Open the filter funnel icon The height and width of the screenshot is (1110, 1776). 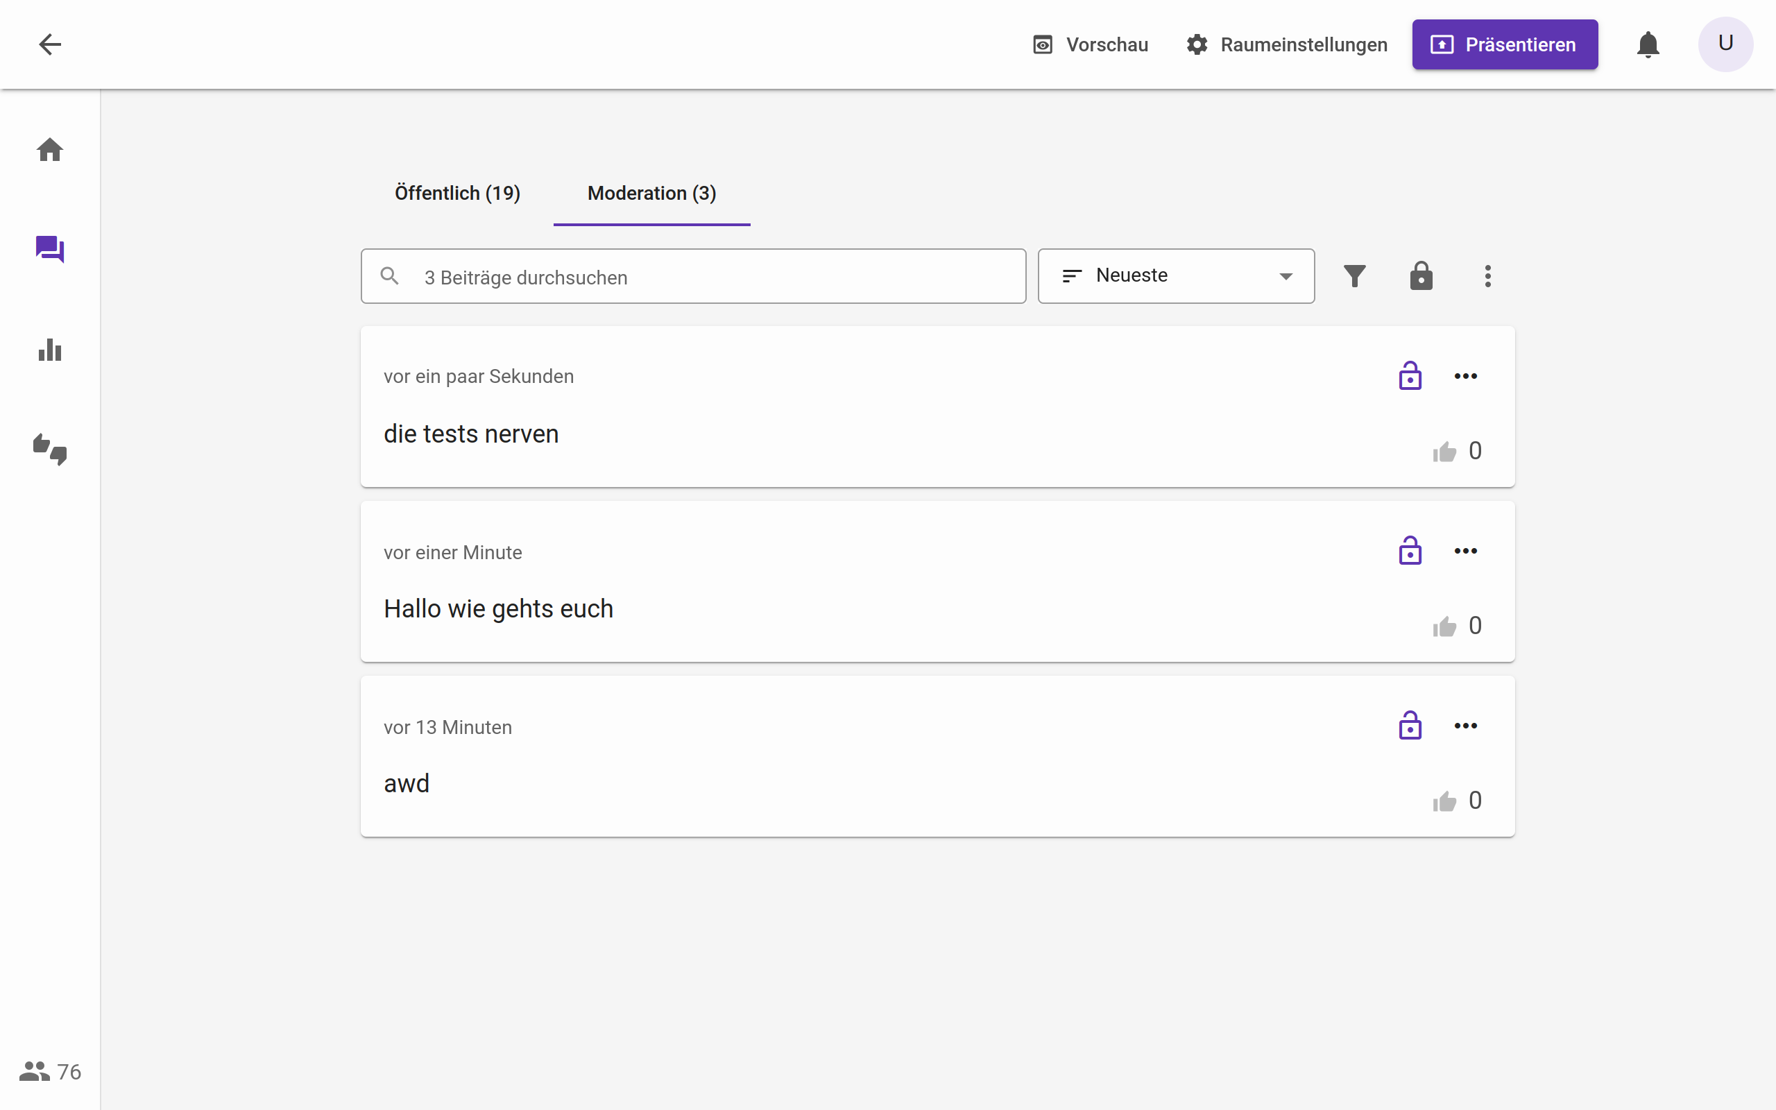[x=1354, y=276]
